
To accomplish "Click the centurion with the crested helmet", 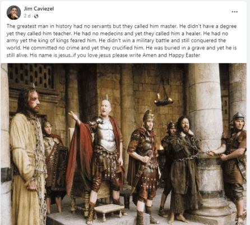I will coord(144,164).
